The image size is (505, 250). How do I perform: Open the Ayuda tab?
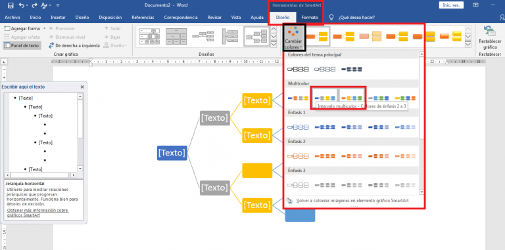click(x=257, y=17)
